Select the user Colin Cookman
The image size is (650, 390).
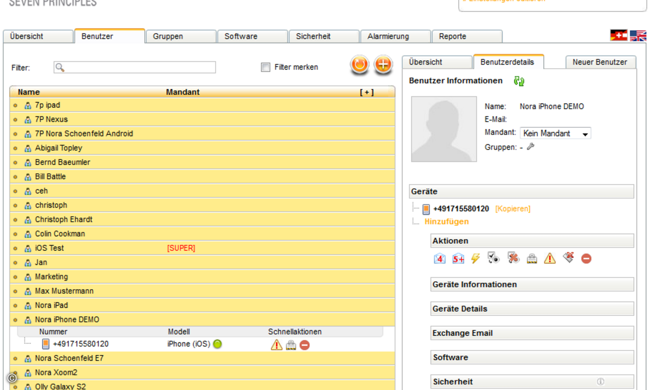[x=203, y=234]
